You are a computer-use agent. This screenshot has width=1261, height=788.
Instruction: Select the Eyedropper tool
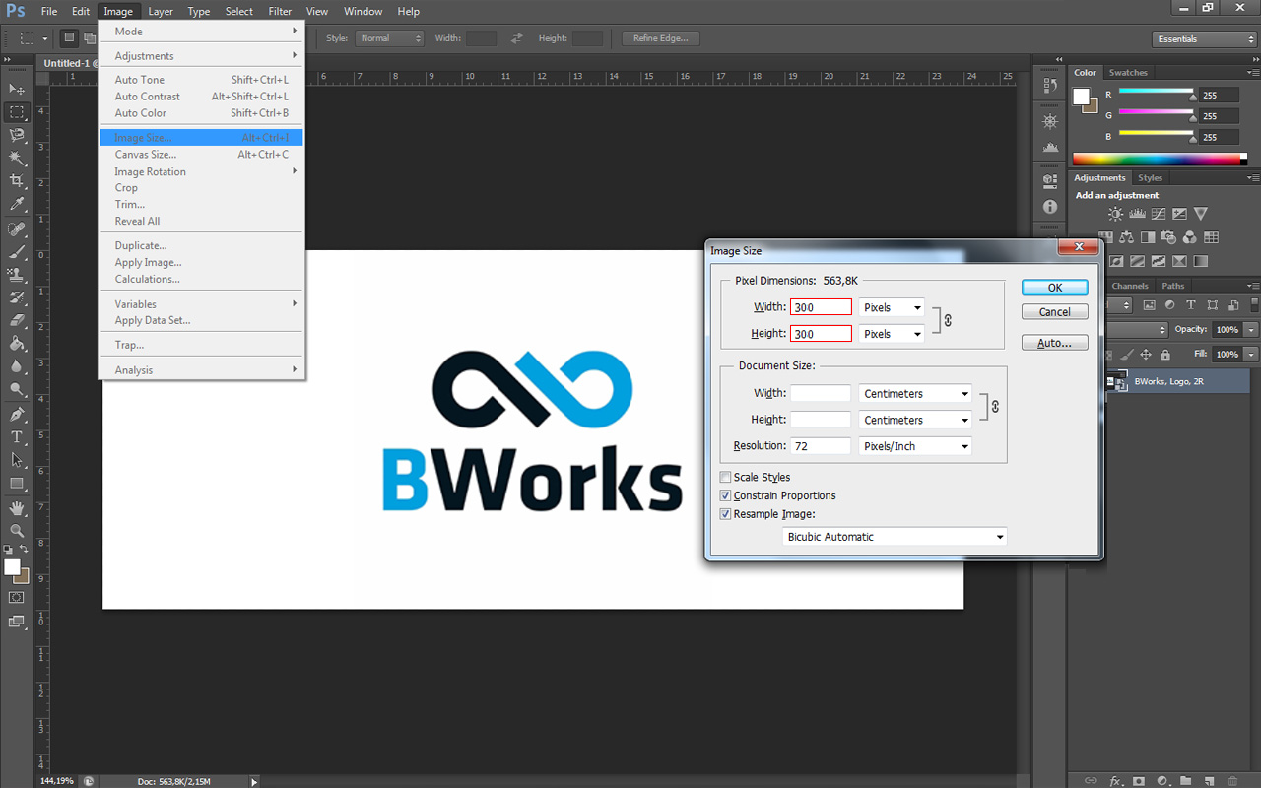click(17, 204)
